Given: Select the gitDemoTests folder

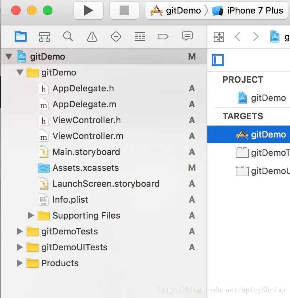Looking at the screenshot, I should pos(104,231).
